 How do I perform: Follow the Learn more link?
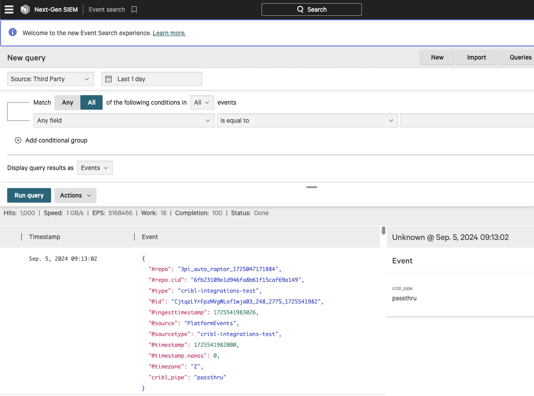pyautogui.click(x=169, y=33)
